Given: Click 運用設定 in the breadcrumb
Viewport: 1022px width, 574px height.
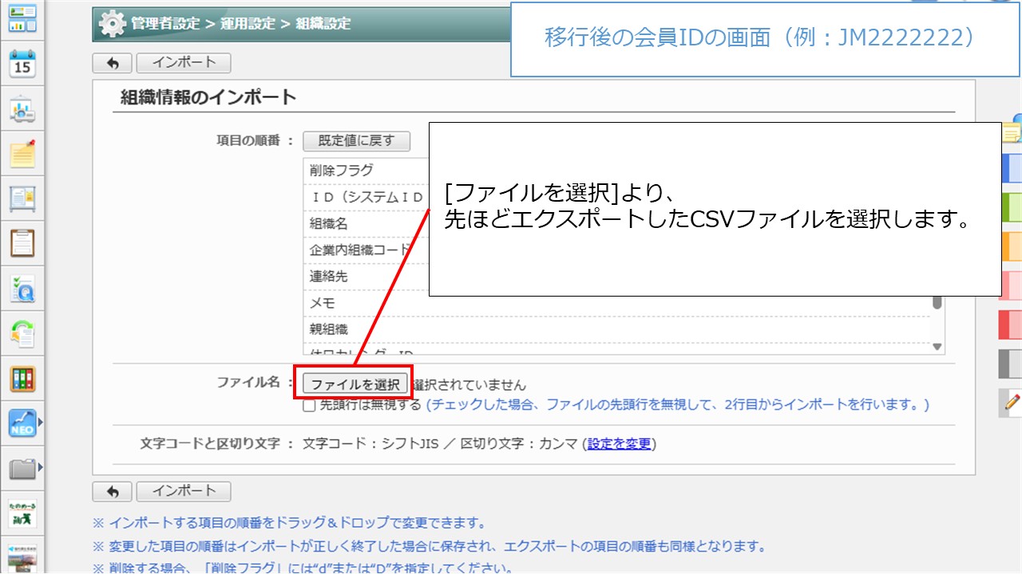Looking at the screenshot, I should point(248,24).
